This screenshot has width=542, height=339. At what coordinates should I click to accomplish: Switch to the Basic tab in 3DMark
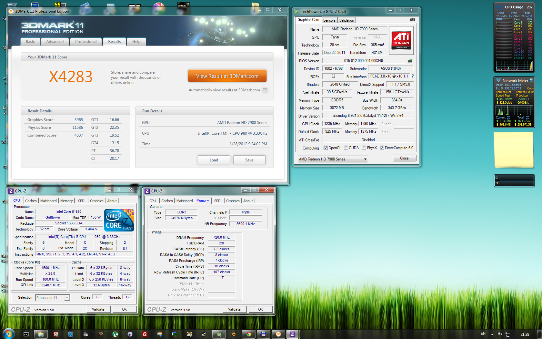pos(30,42)
